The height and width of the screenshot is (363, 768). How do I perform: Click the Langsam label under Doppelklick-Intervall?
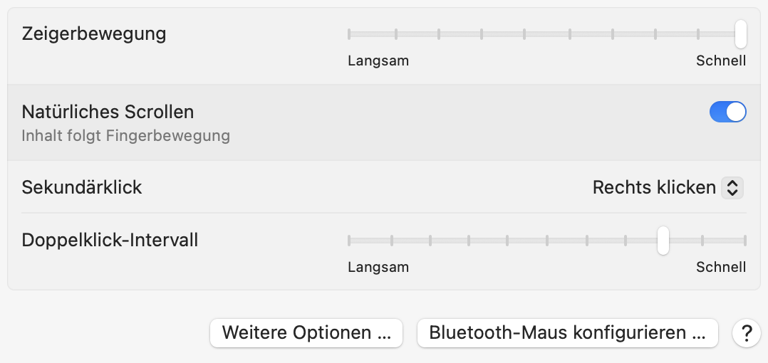point(378,267)
